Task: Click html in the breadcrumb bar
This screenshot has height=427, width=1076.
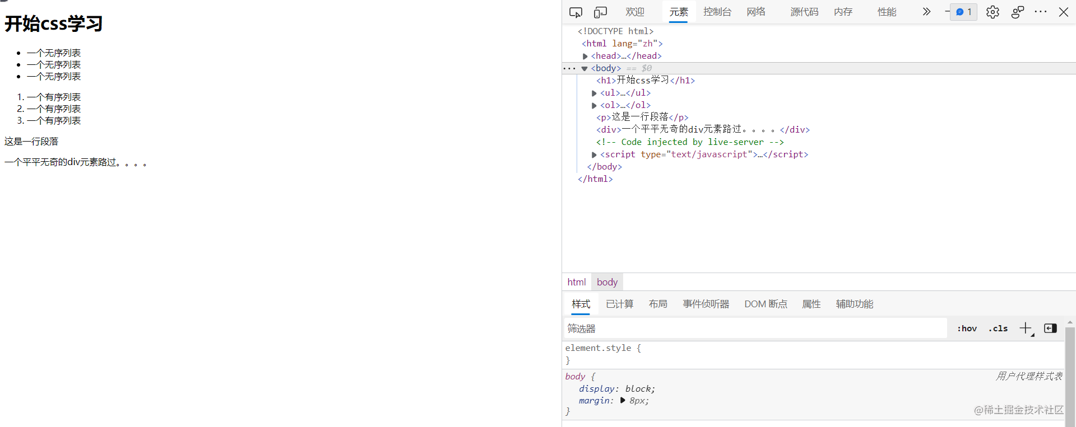Action: [577, 282]
